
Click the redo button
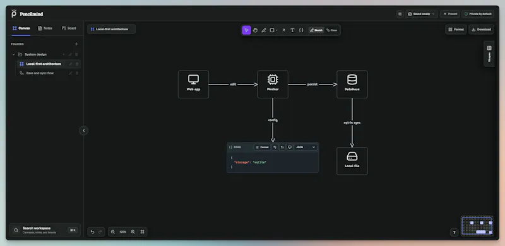[x=100, y=232]
